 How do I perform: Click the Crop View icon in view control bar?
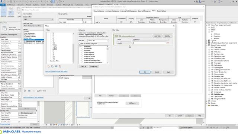(x=61, y=125)
